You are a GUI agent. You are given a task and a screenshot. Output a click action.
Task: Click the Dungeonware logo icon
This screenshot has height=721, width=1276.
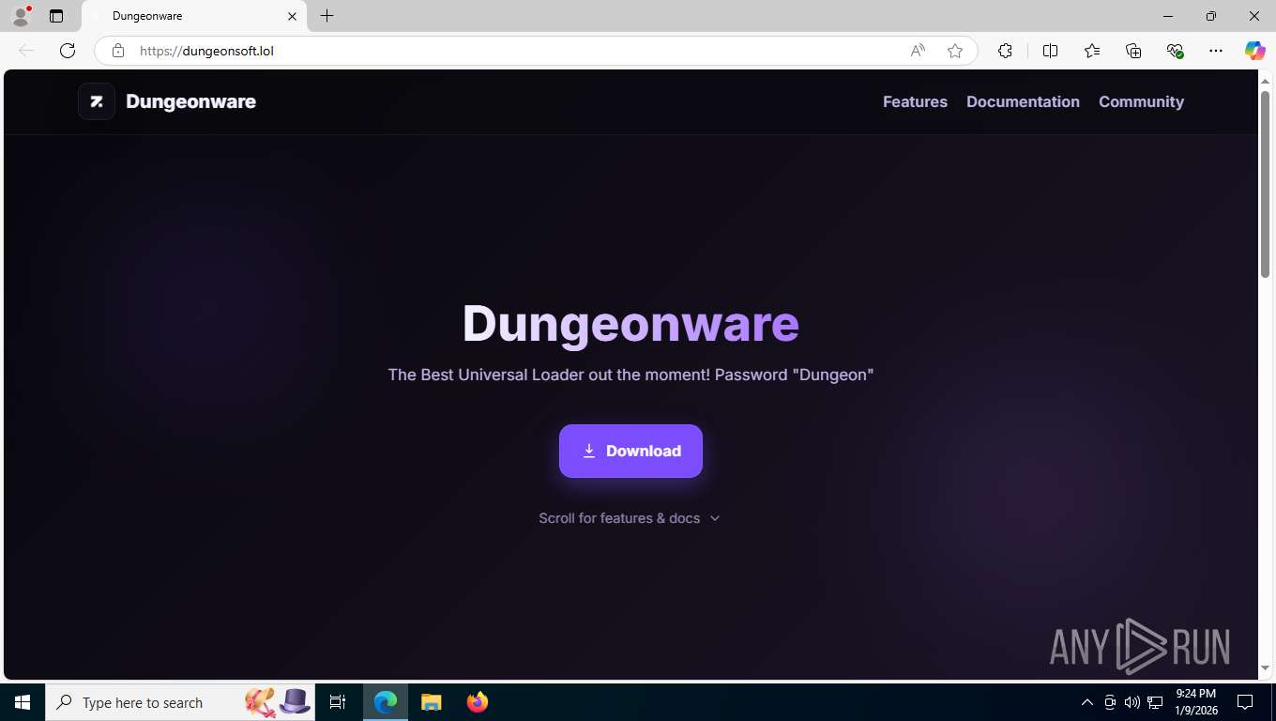point(97,101)
